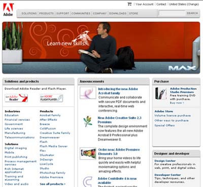Open the Dreamweaver product link
This screenshot has width=203, height=187.
pos(50,137)
